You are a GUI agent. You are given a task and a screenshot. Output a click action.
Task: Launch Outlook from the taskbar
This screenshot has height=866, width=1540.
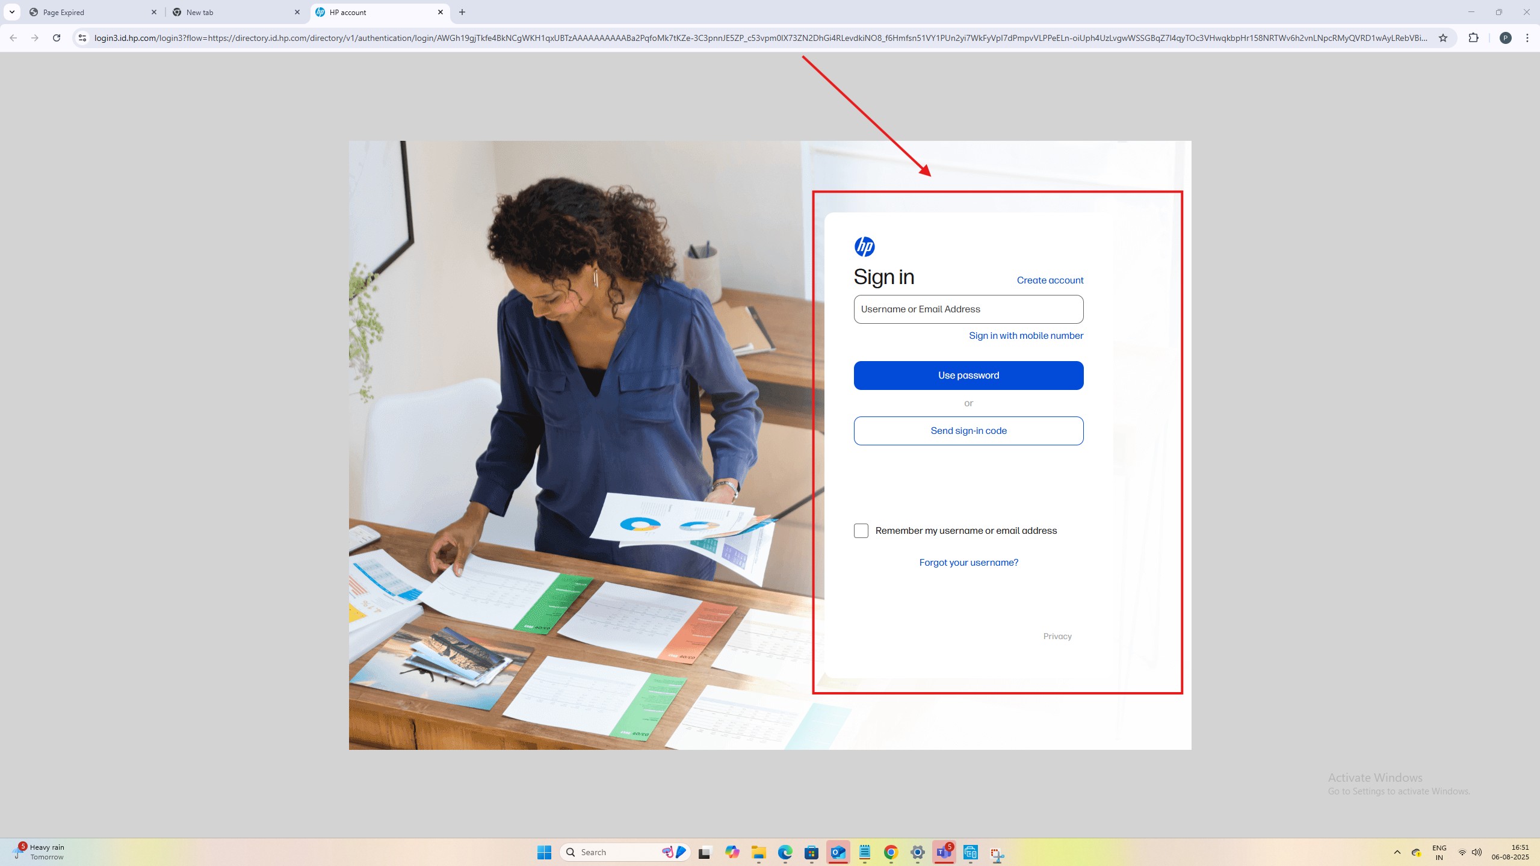coord(838,852)
